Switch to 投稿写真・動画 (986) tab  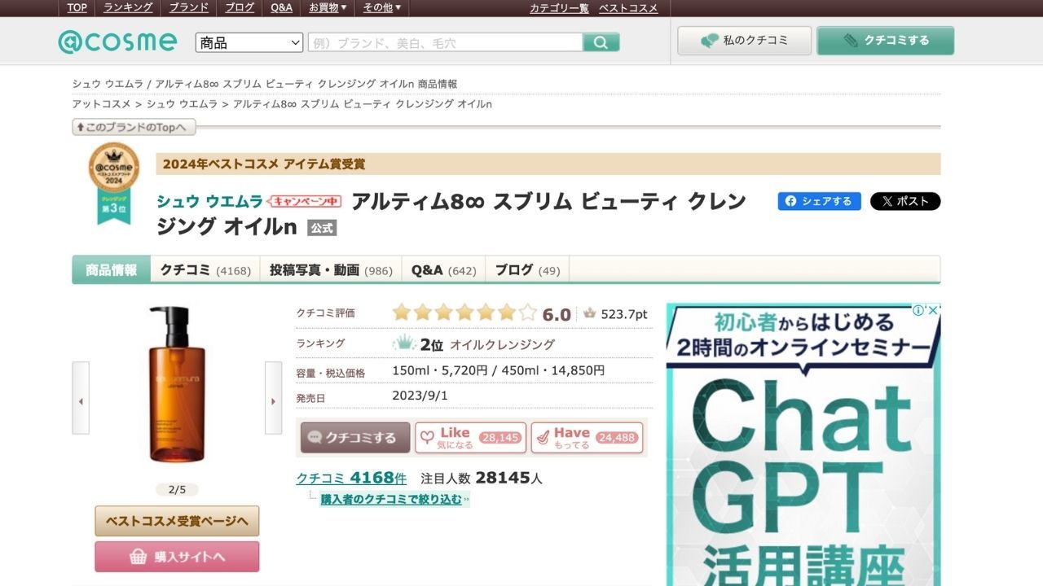[x=331, y=270]
